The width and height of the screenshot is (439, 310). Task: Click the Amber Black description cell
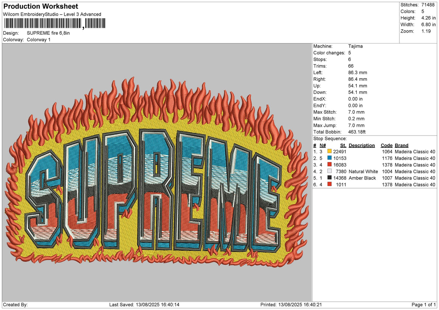(x=363, y=178)
